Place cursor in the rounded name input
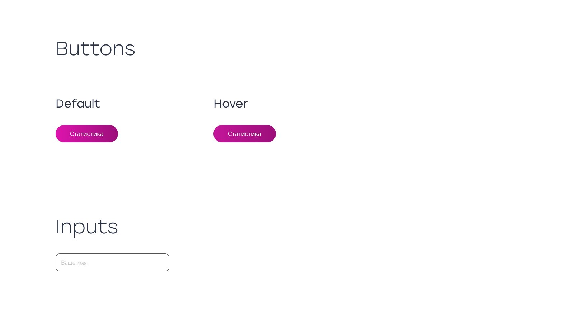Screen dimensions: 574x332 (x=112, y=262)
